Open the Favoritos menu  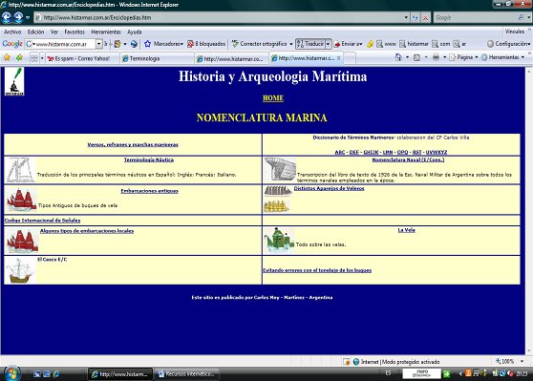(75, 32)
